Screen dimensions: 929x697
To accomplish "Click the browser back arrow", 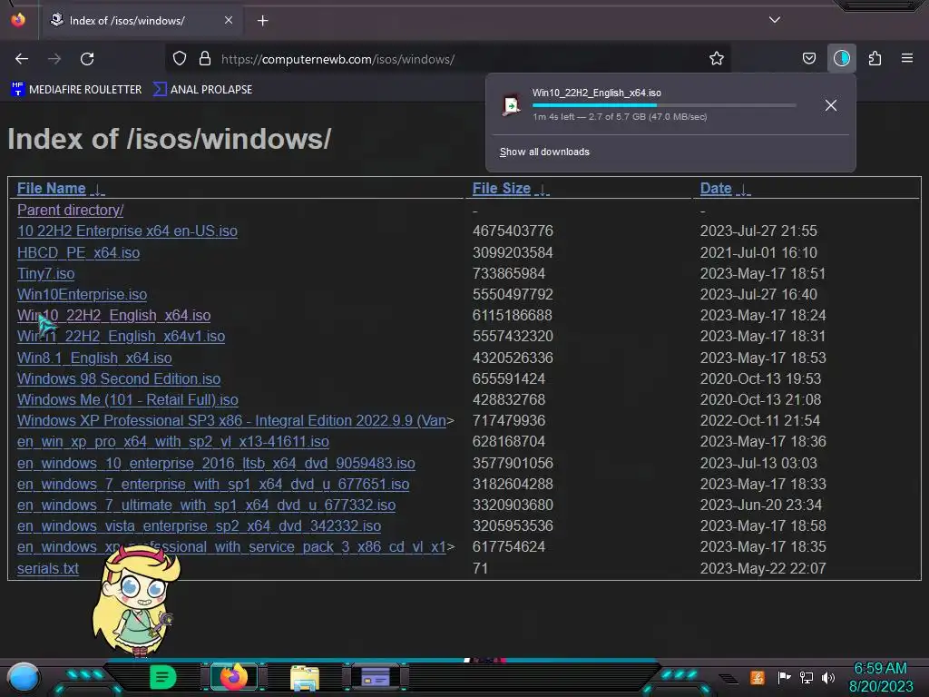I will [x=22, y=59].
